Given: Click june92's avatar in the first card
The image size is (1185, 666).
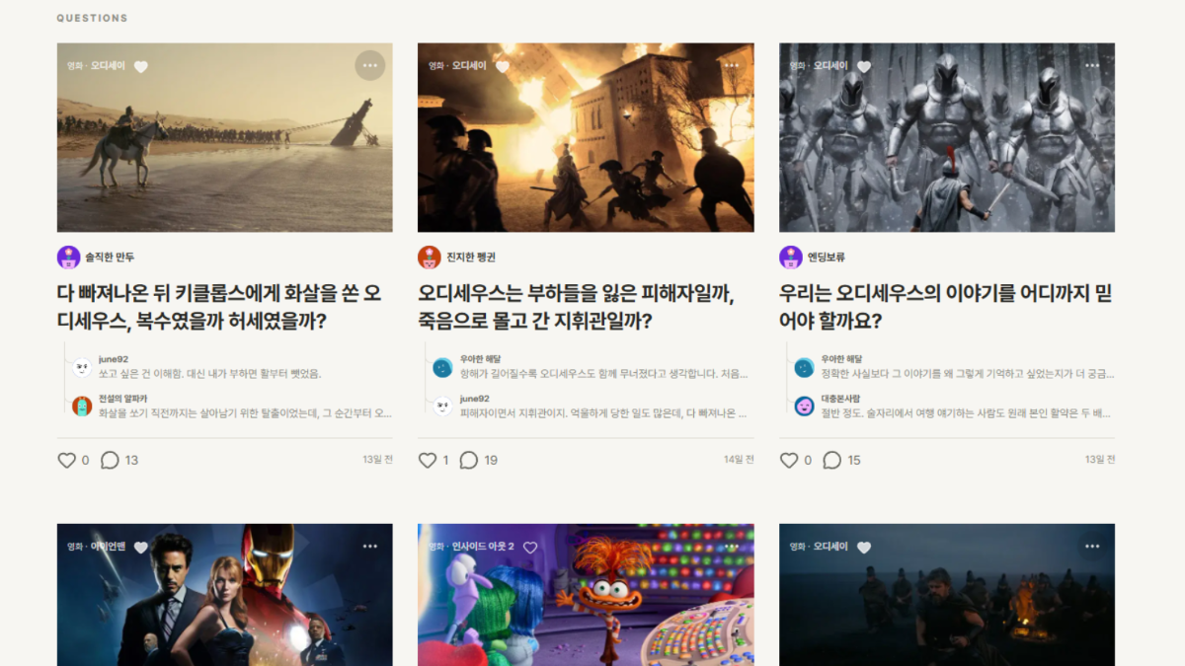Looking at the screenshot, I should [82, 367].
